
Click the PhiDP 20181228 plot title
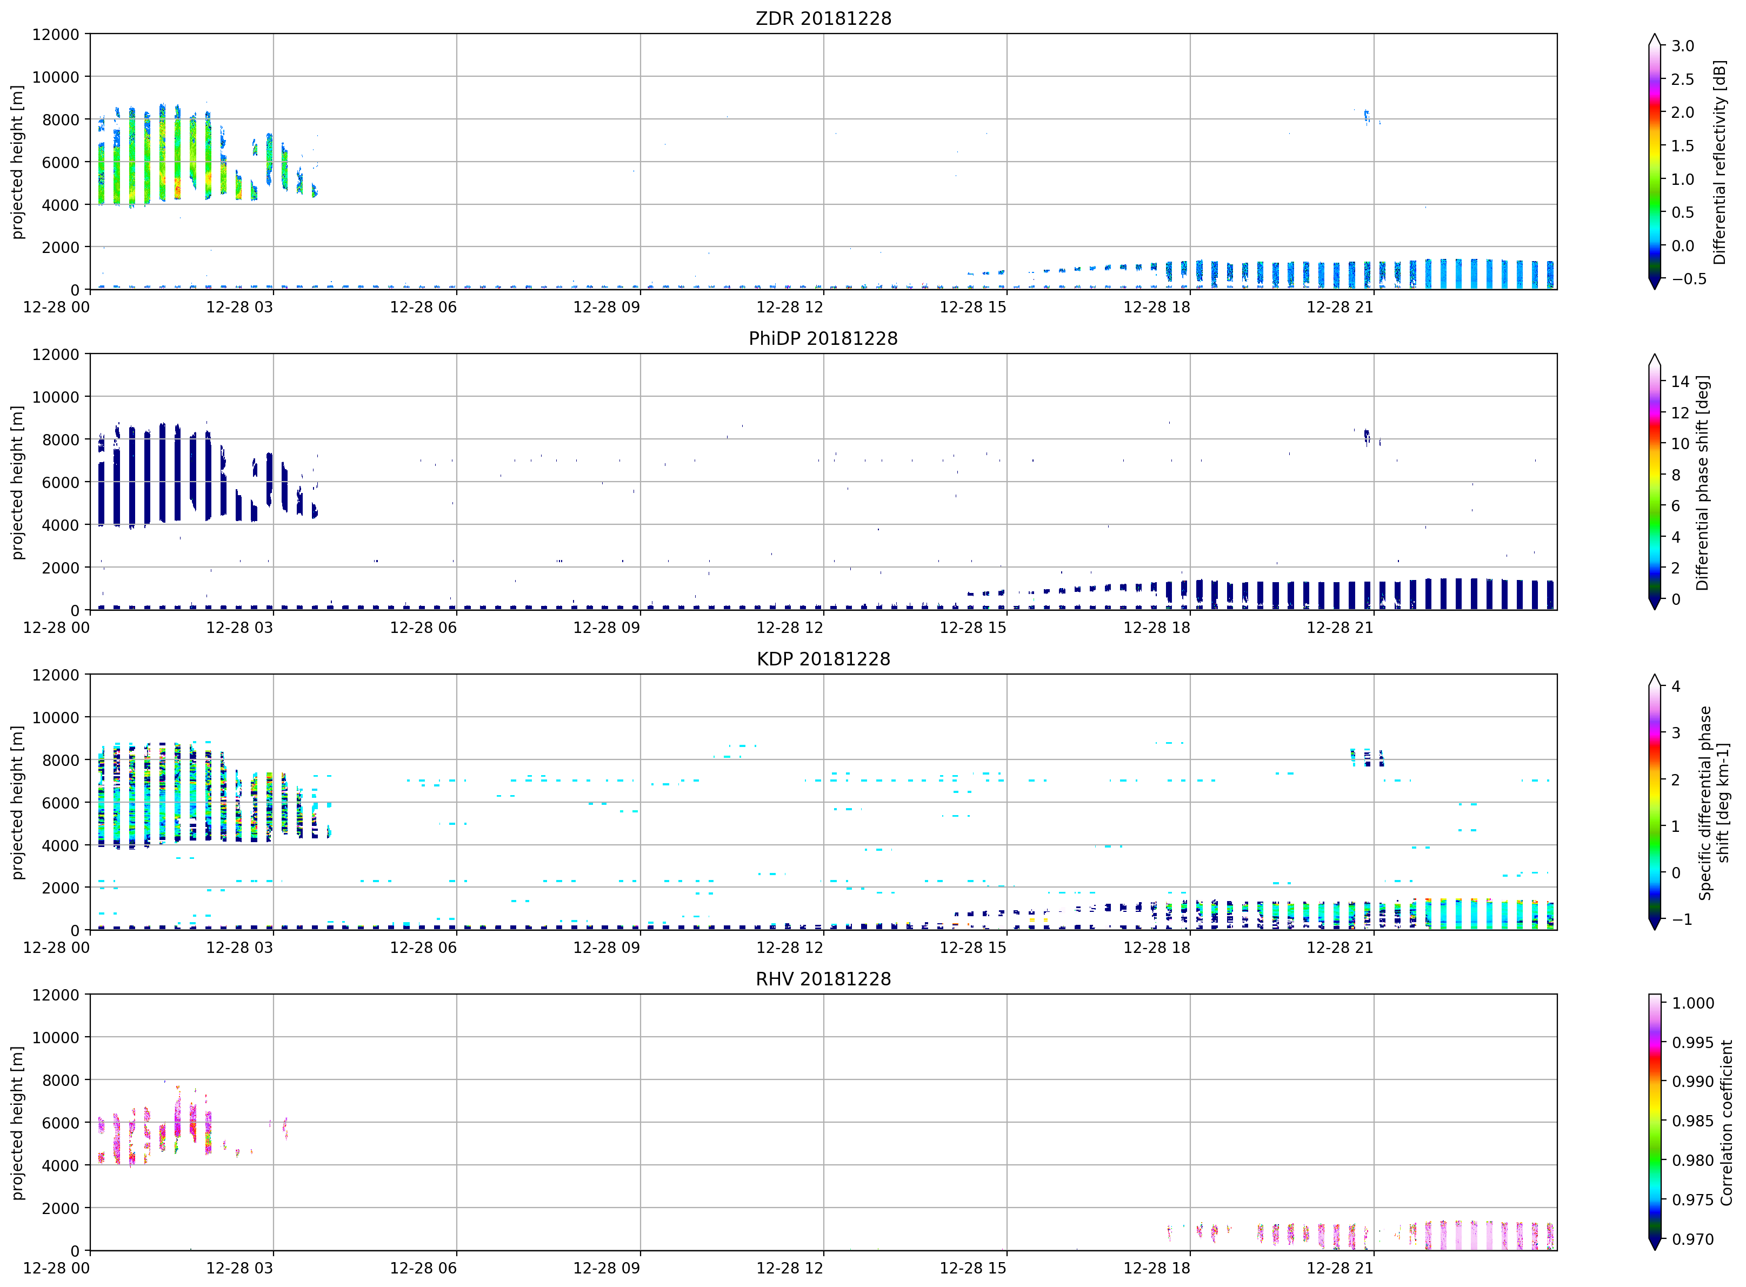click(823, 338)
